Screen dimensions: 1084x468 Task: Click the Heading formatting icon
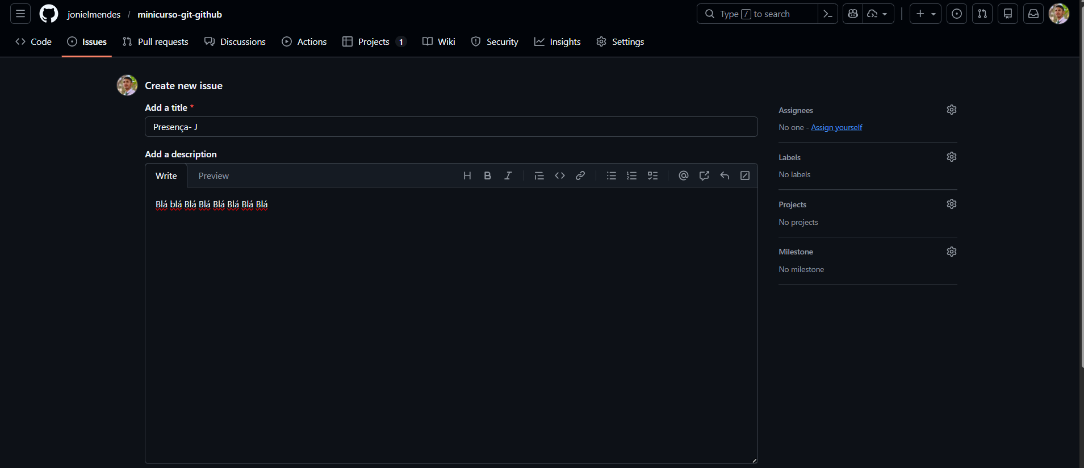click(467, 176)
